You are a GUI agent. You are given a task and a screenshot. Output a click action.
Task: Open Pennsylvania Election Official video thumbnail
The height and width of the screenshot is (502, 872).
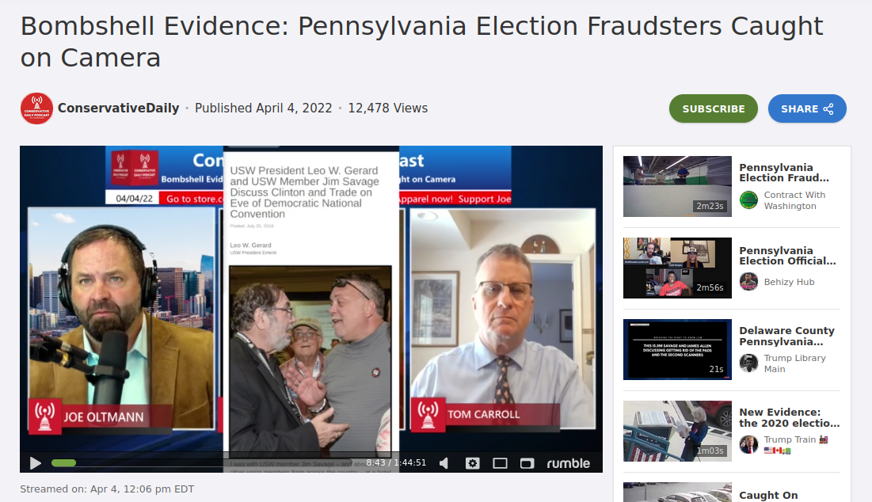click(x=677, y=268)
